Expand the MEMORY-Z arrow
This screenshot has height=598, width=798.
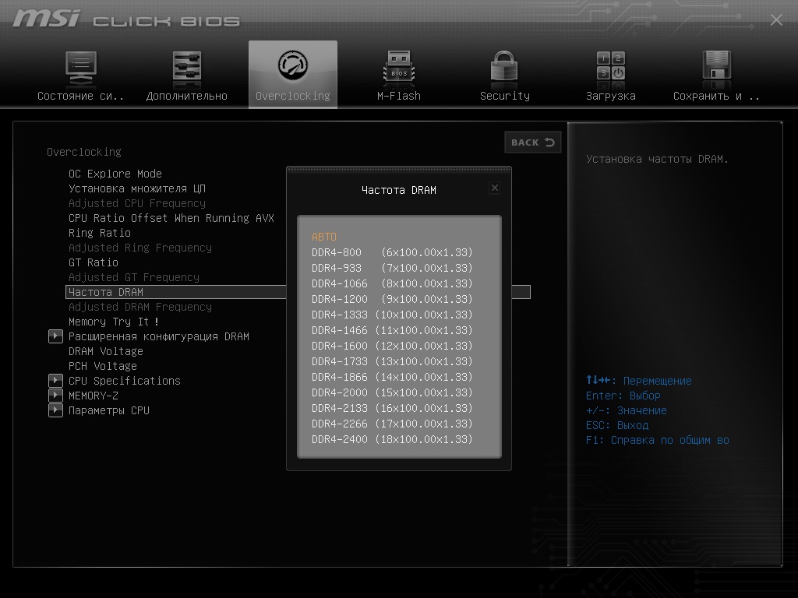coord(55,395)
